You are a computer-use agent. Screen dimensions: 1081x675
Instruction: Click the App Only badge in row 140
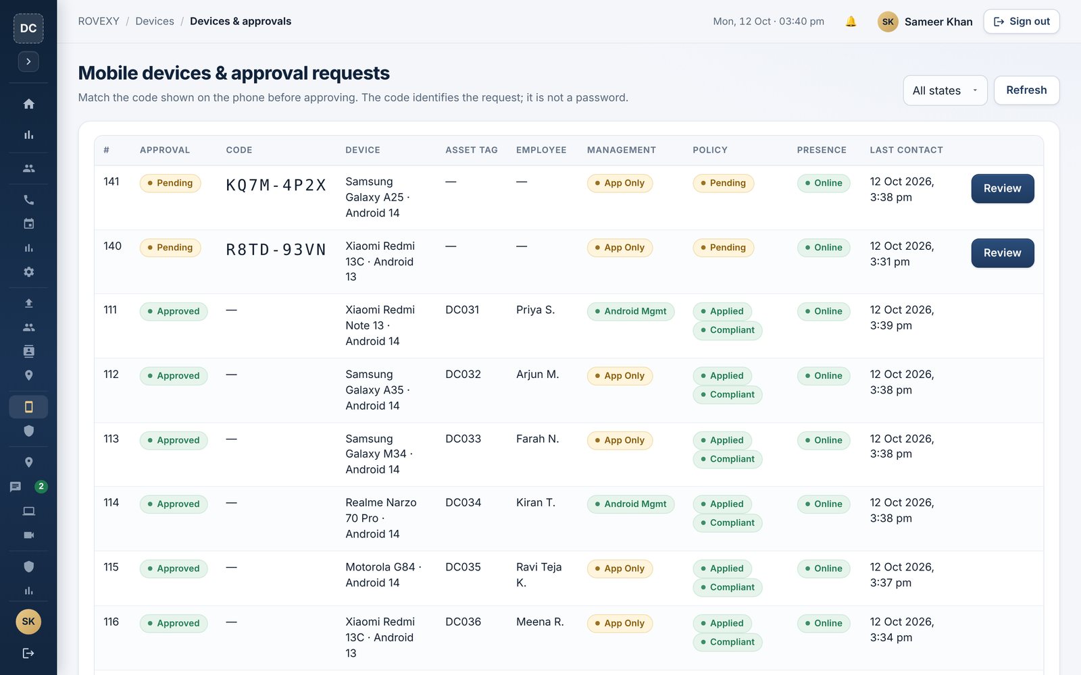point(620,248)
